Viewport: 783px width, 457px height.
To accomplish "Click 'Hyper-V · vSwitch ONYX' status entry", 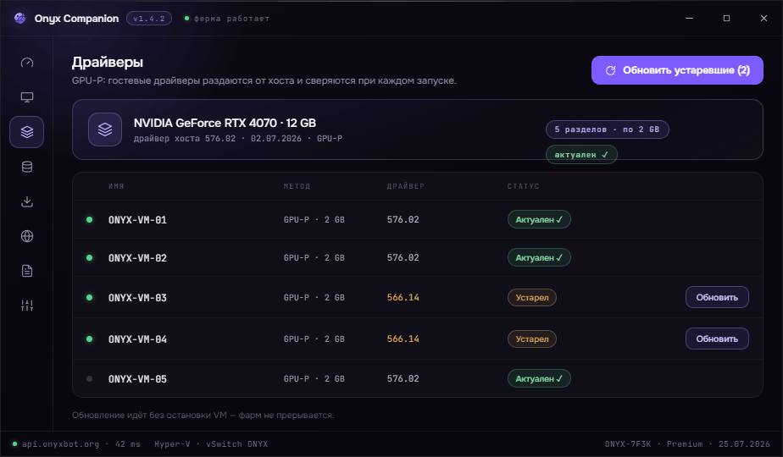I will 211,443.
